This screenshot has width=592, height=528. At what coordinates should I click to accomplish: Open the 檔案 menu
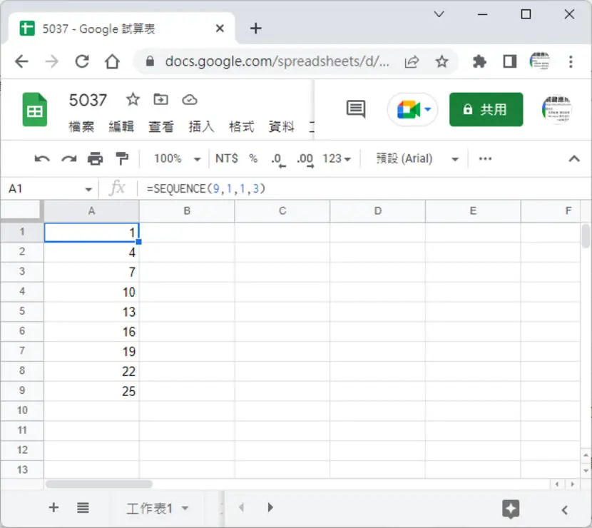point(81,126)
